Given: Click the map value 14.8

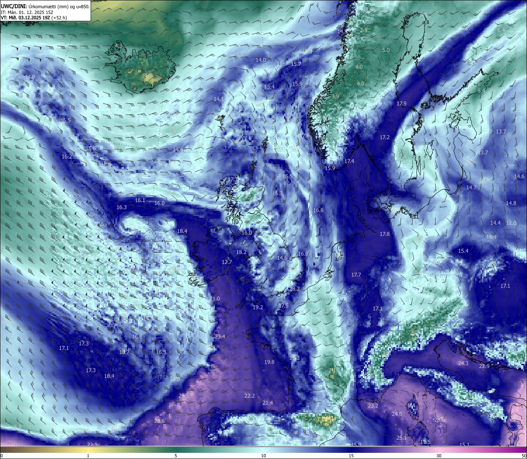Looking at the screenshot, I should click(x=511, y=203).
